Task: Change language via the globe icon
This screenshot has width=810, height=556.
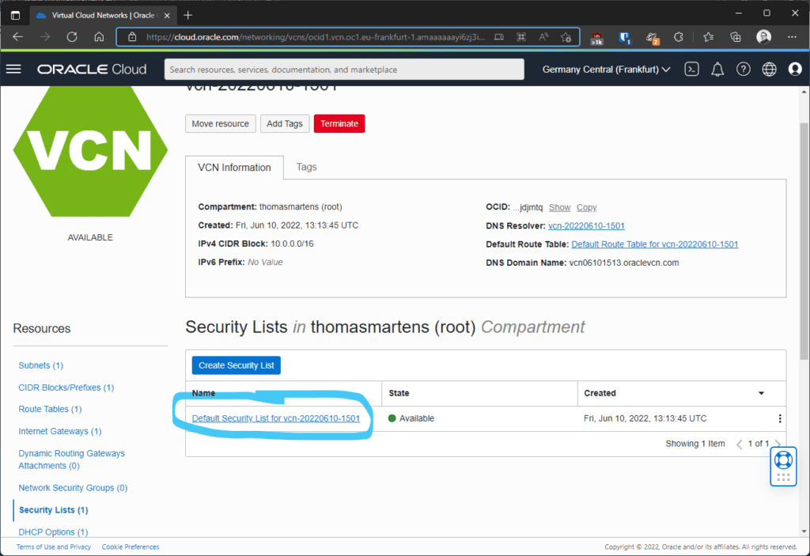Action: click(769, 69)
